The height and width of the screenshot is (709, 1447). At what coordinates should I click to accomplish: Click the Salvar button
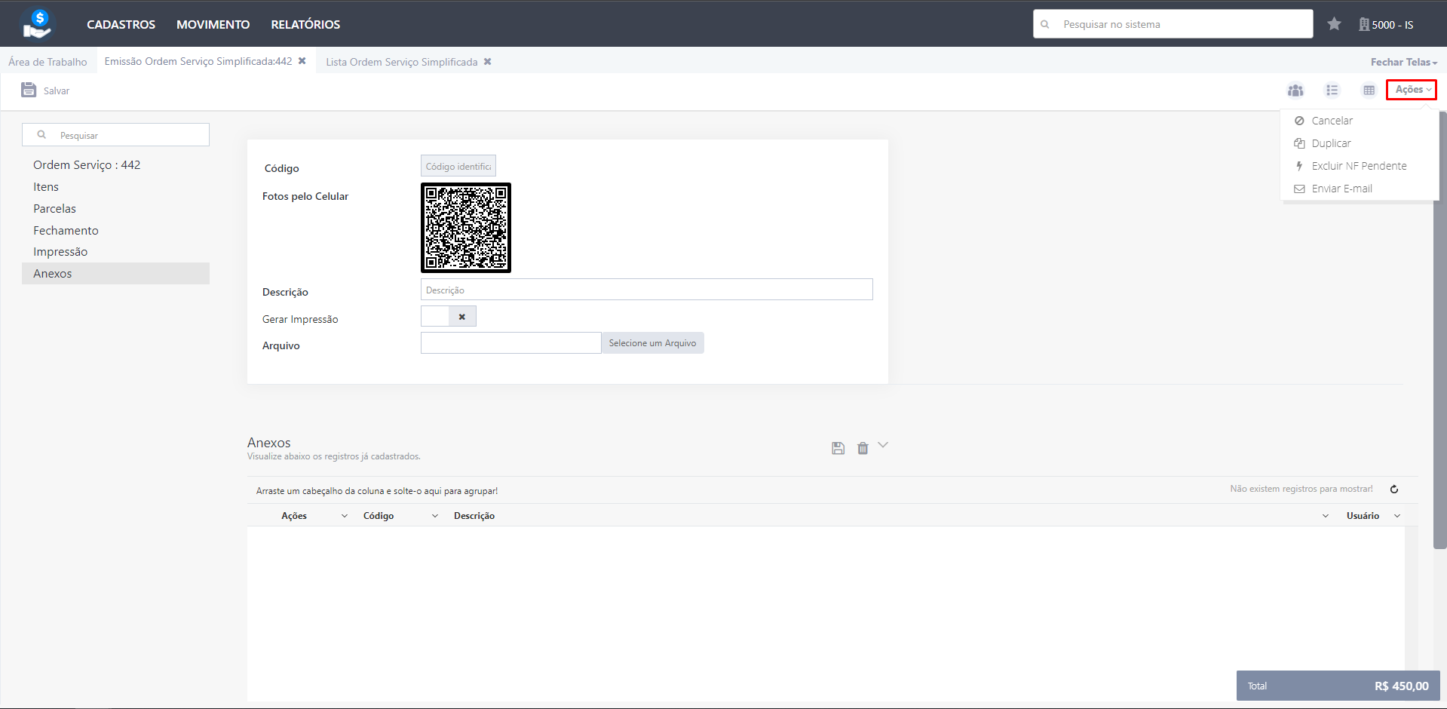[45, 91]
